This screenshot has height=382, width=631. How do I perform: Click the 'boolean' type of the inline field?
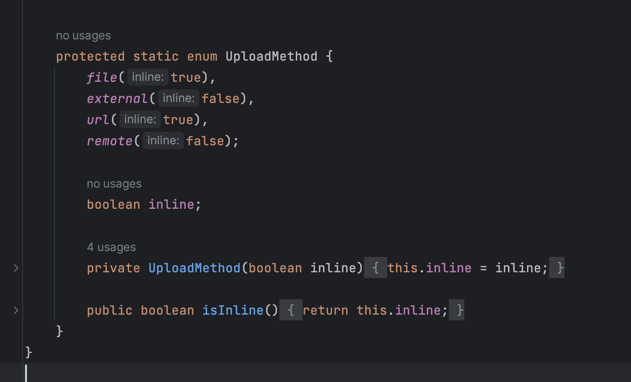tap(114, 204)
